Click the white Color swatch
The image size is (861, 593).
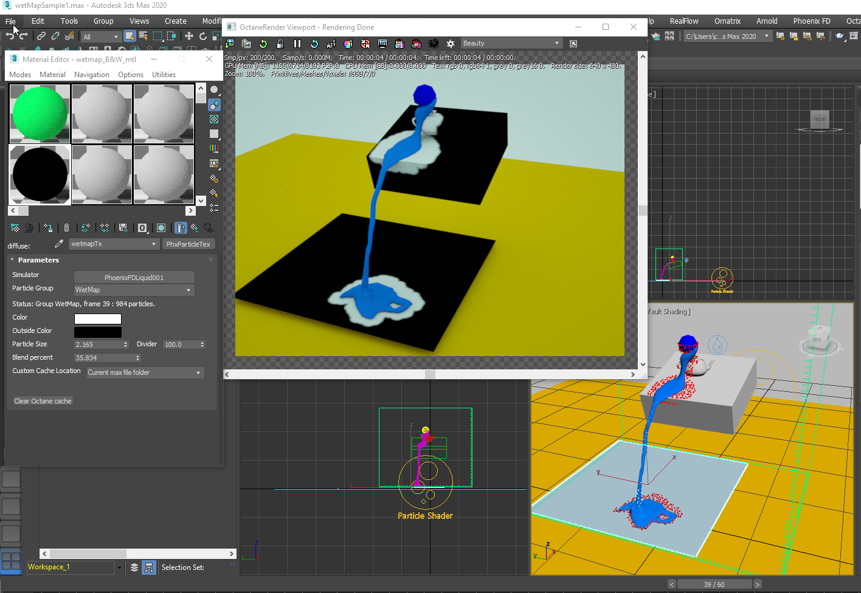[x=98, y=319]
